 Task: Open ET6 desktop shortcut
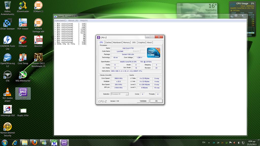7,76
